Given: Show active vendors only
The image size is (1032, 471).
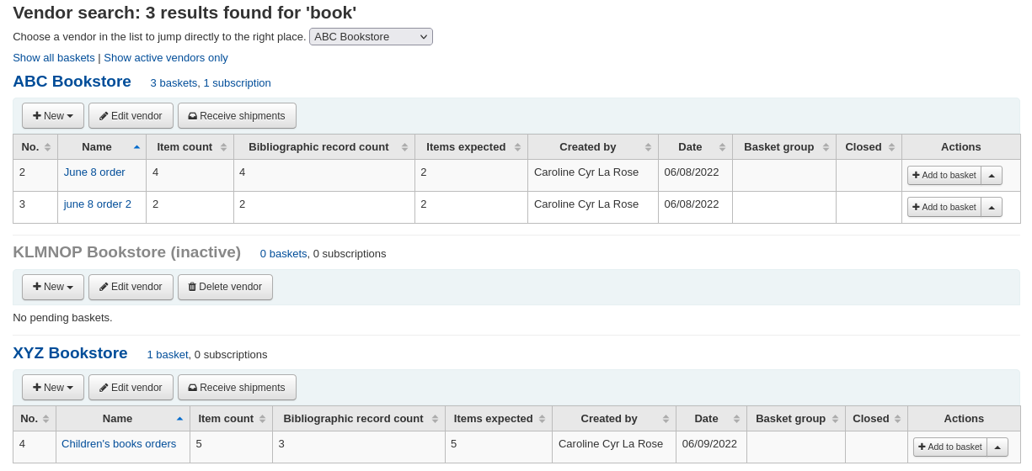Looking at the screenshot, I should [x=166, y=58].
